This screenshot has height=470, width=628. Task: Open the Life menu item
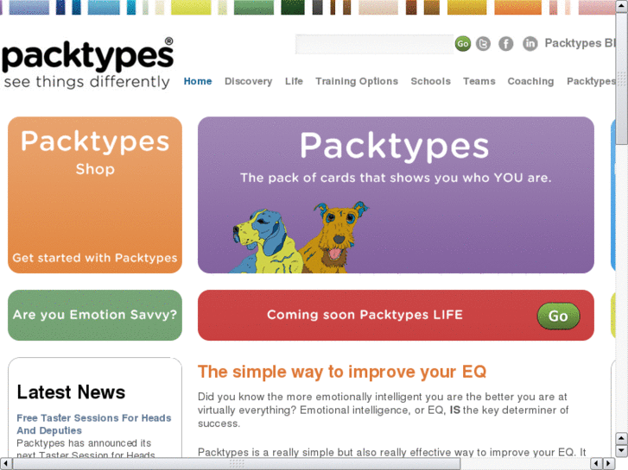tap(294, 81)
